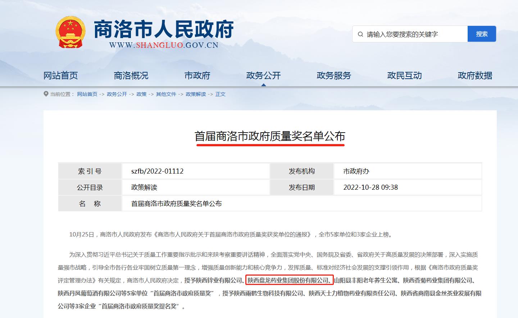Screen dimensions: 518x318
Task: Go to 网站首页 from the navigation bar
Action: 60,75
